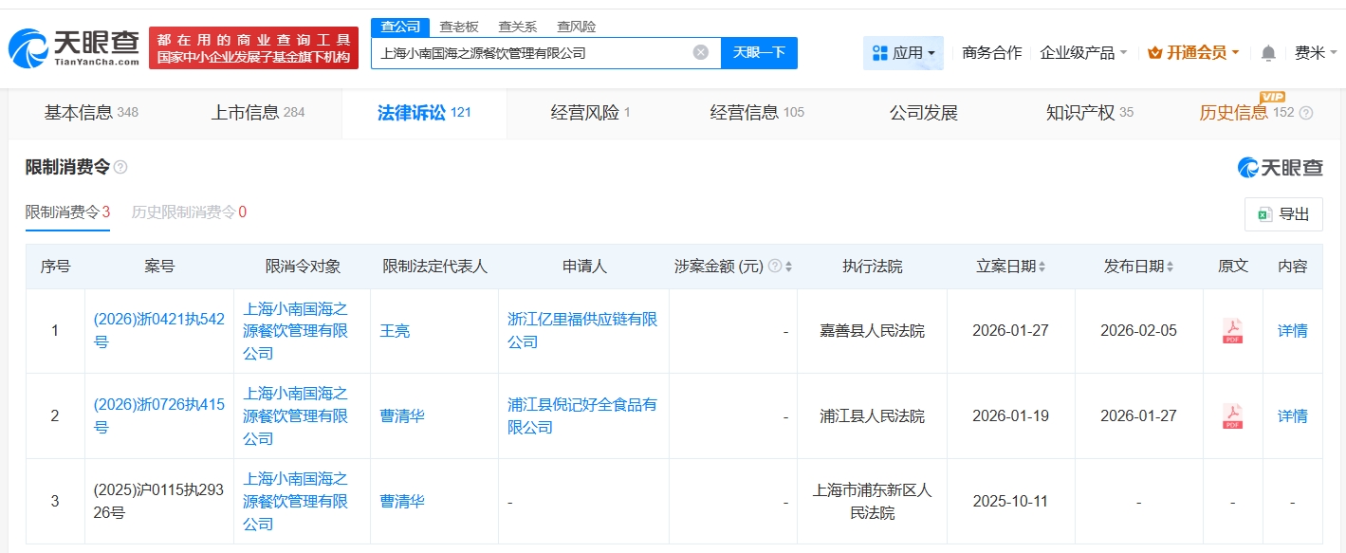Expand the 企业级产品 dropdown
This screenshot has width=1346, height=553.
1083,53
